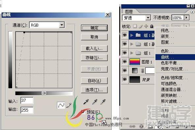
Task: Expand the 组 1 folder triangle
Action: (132, 53)
